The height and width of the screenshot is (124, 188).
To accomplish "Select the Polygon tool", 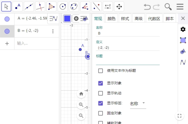I will coord(51,7).
